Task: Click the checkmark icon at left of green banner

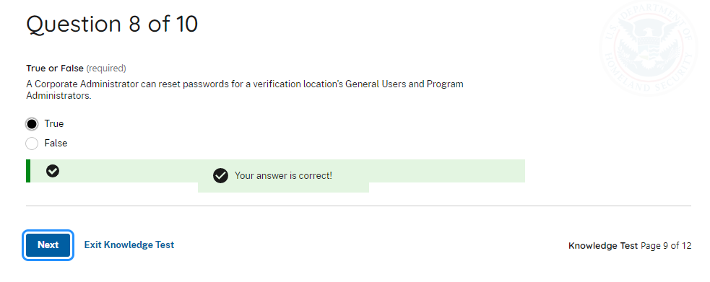Action: [x=53, y=171]
